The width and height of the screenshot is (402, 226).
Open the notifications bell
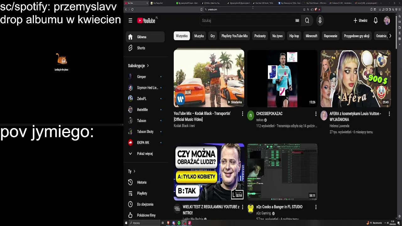pos(376,20)
